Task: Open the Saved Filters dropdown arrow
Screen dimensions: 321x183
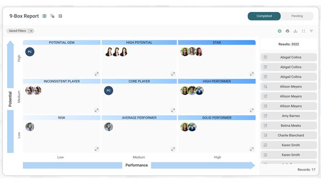Action: [31, 31]
